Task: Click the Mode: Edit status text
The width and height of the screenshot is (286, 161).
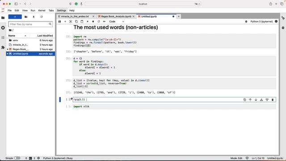Action: tap(236, 158)
